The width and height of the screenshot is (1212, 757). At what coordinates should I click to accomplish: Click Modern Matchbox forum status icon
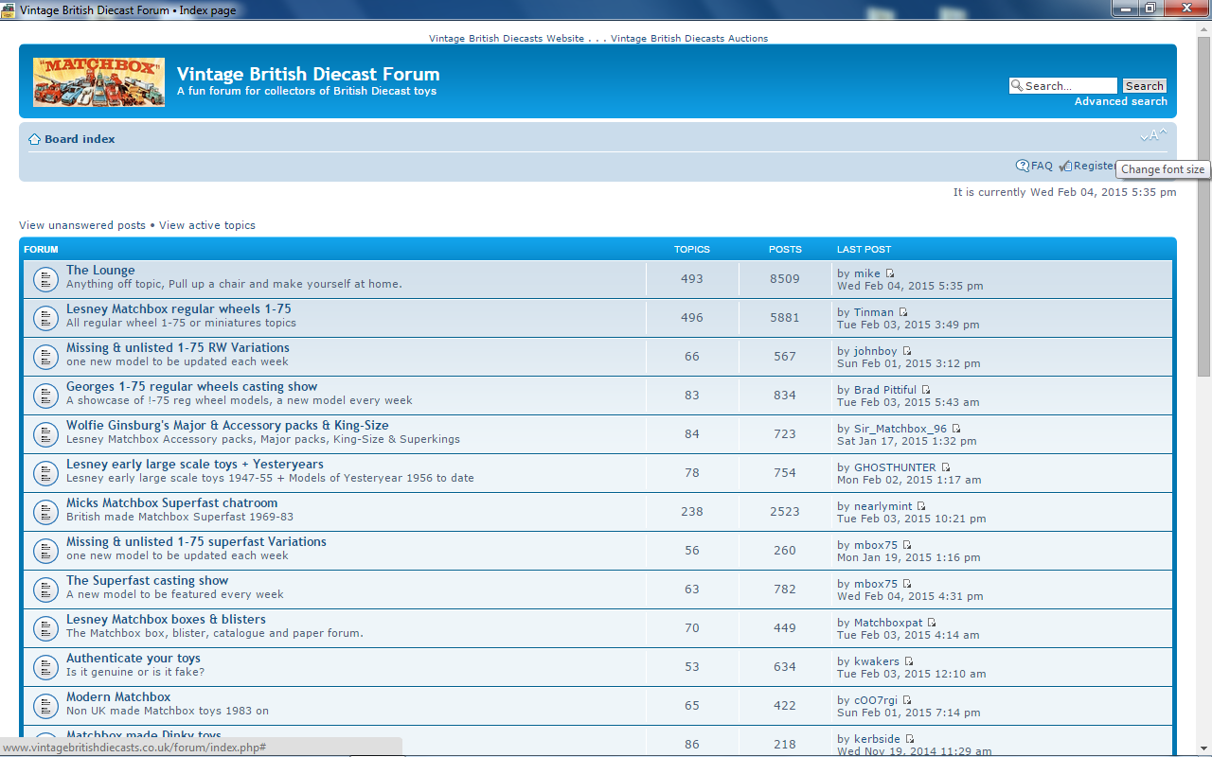click(45, 706)
